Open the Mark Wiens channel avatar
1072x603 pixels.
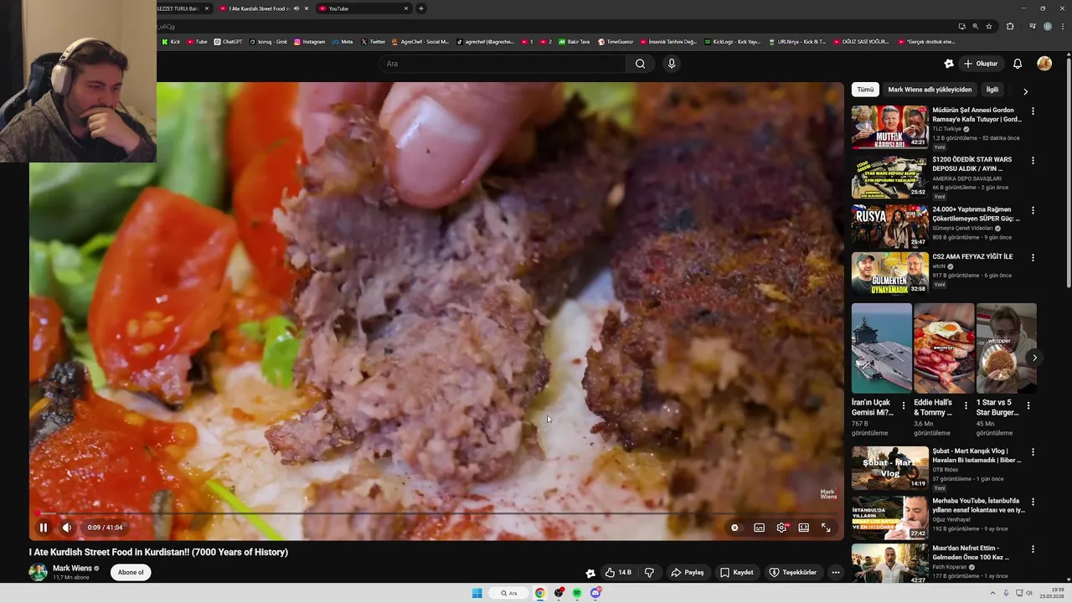click(x=38, y=573)
